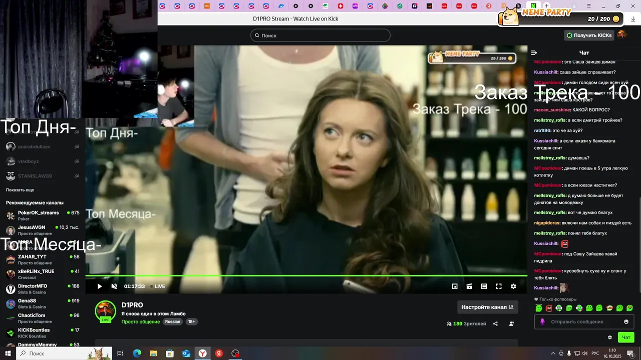This screenshot has width=641, height=360.
Task: Open Microsoft Store from taskbar
Action: tap(170, 353)
